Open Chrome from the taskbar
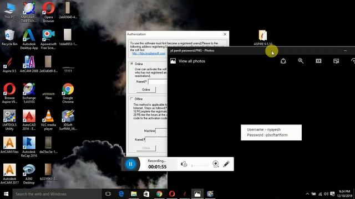Screen dimensions: 355x199 pyautogui.click(x=159, y=194)
